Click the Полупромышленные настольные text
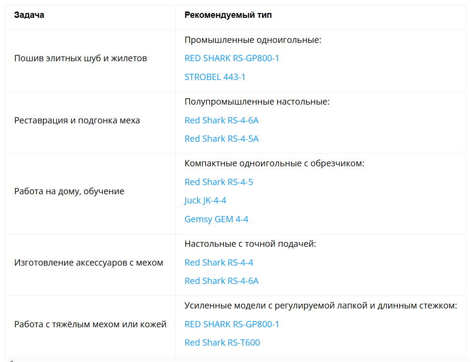471x362 pixels. point(257,102)
